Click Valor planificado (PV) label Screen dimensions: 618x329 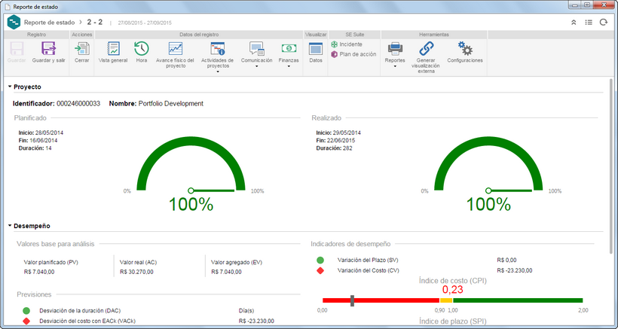pos(50,262)
